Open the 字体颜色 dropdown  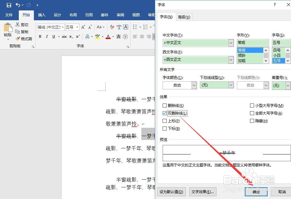[x=194, y=85]
